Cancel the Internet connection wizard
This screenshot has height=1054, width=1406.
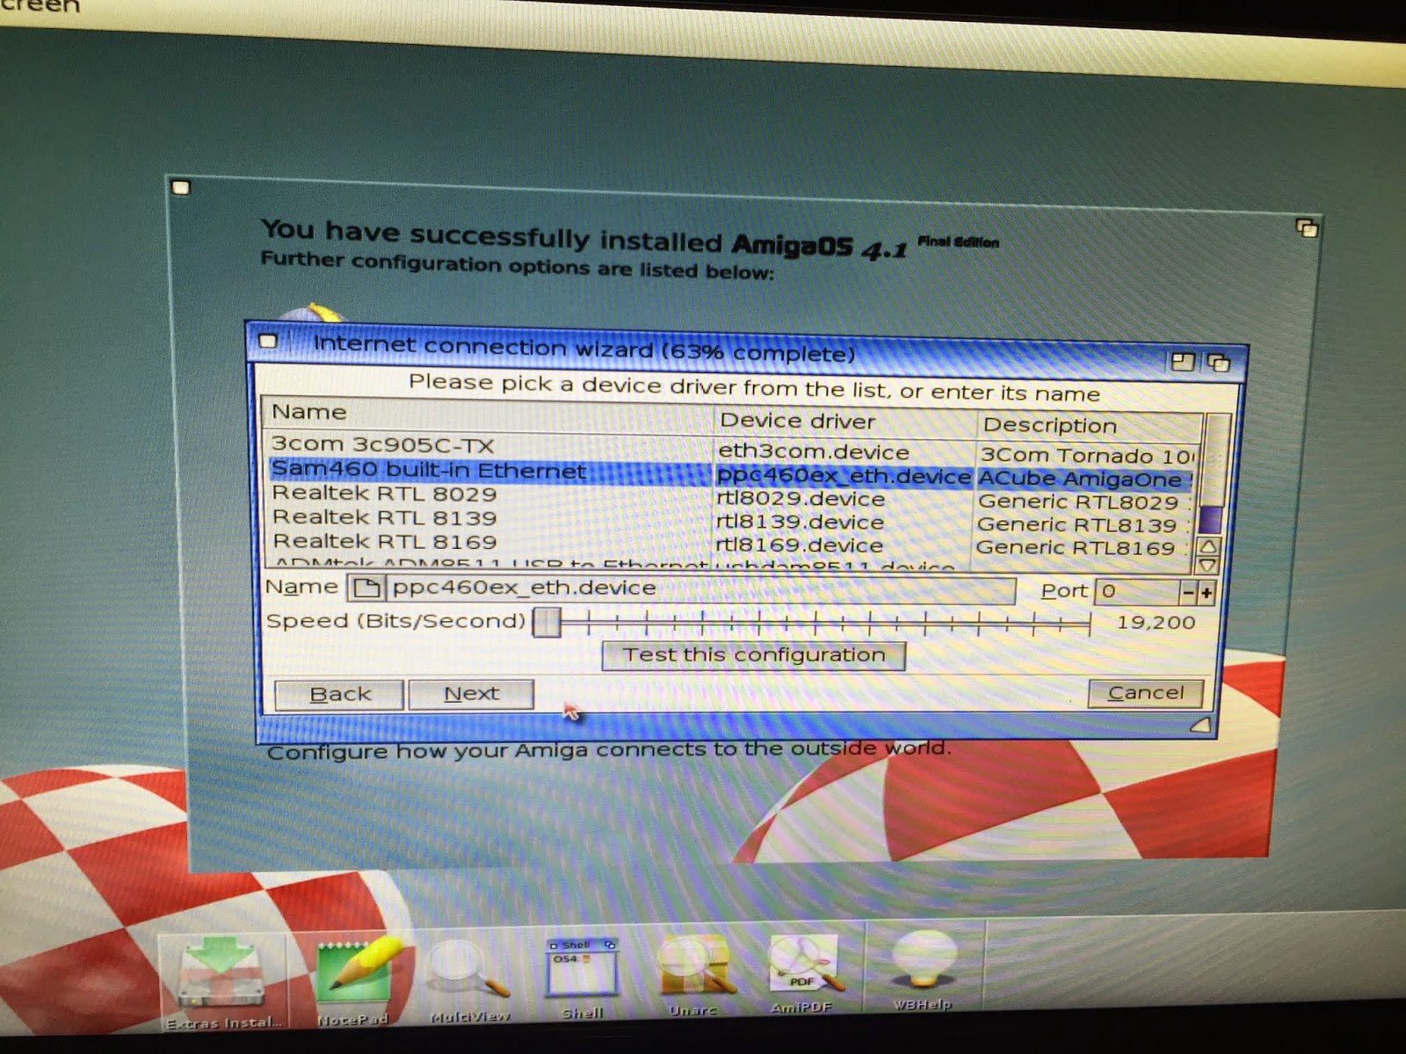point(1145,693)
